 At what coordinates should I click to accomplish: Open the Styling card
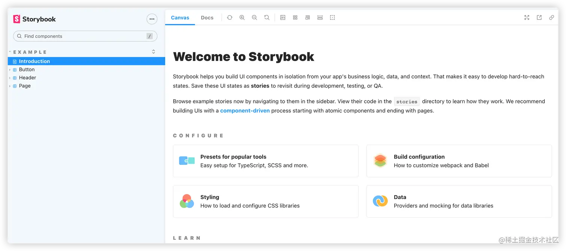[x=266, y=202]
